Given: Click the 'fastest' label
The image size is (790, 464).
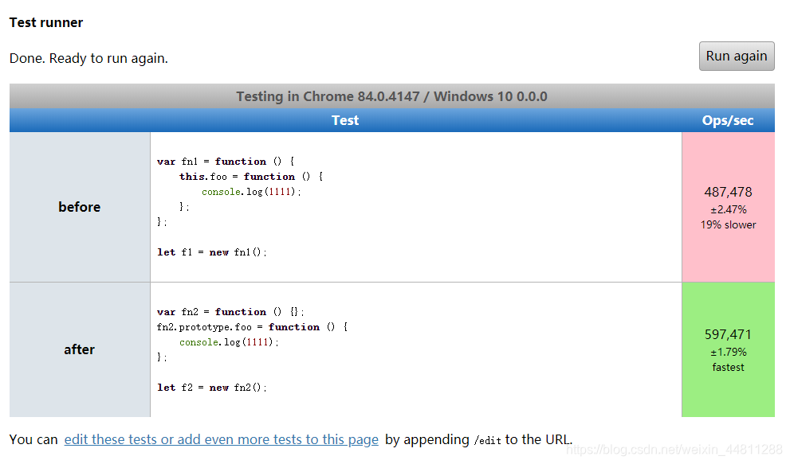Looking at the screenshot, I should [728, 367].
